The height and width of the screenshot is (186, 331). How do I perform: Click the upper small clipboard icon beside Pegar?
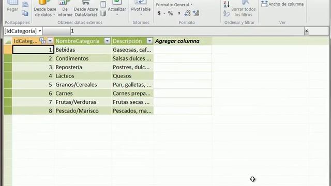[25, 5]
